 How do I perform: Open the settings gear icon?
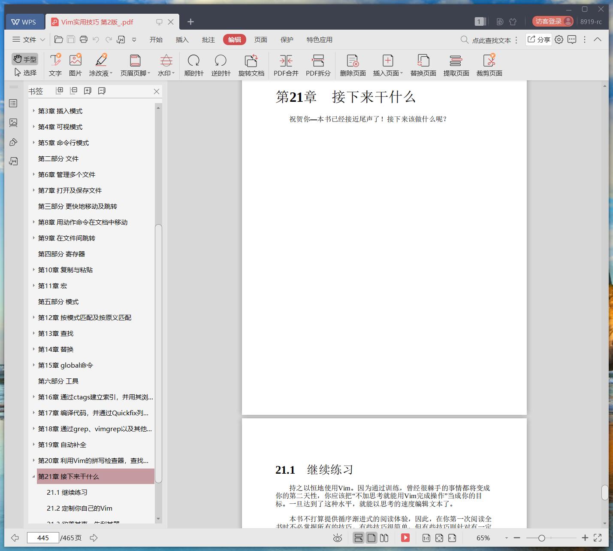(559, 40)
